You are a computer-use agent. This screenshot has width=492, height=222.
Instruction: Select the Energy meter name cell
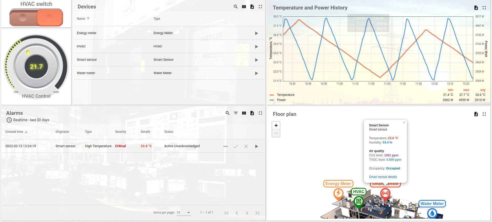click(87, 33)
